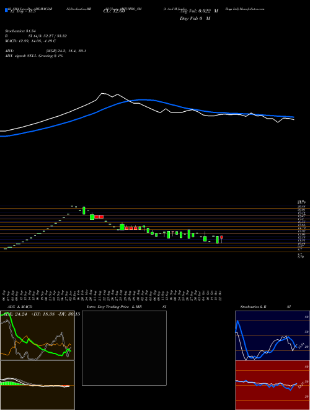Click the blue moving average line at its crest
Screen dimensions: 310x410
tap(142, 99)
